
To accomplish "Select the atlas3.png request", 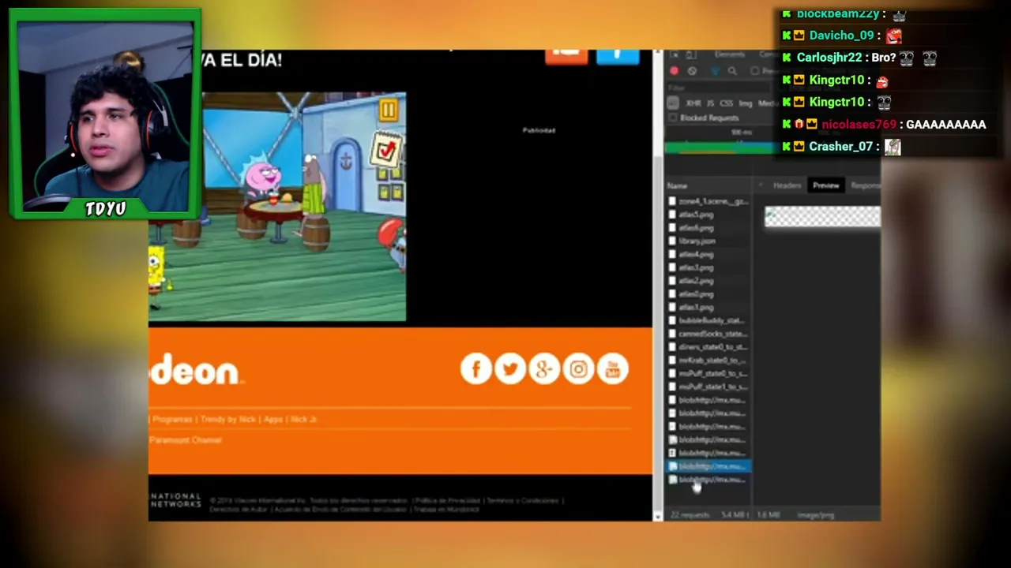I will click(x=708, y=268).
